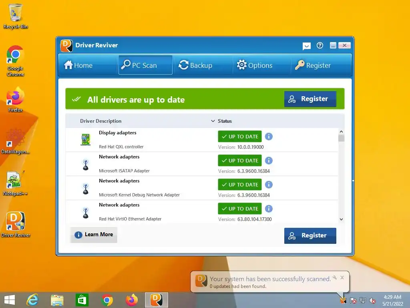This screenshot has height=308, width=410.
Task: Select the Firefox desktop shortcut
Action: tap(16, 99)
